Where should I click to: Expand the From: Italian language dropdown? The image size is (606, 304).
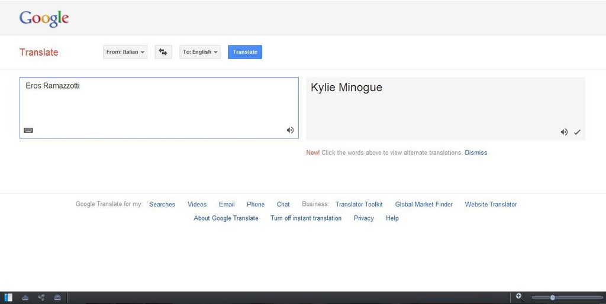coord(125,52)
